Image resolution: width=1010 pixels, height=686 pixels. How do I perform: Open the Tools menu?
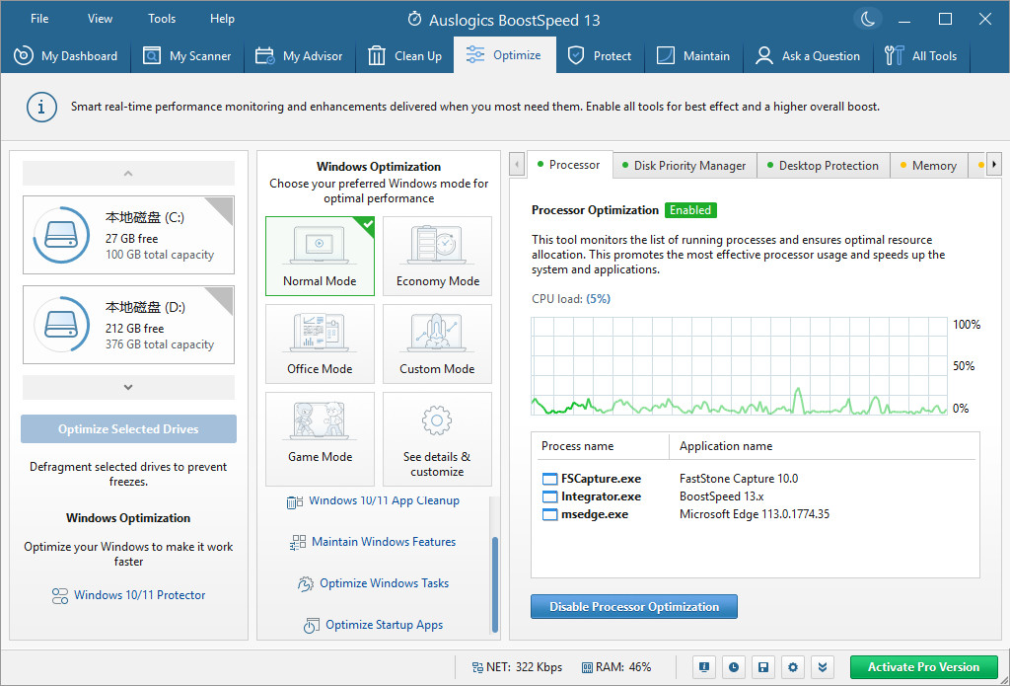pyautogui.click(x=162, y=19)
